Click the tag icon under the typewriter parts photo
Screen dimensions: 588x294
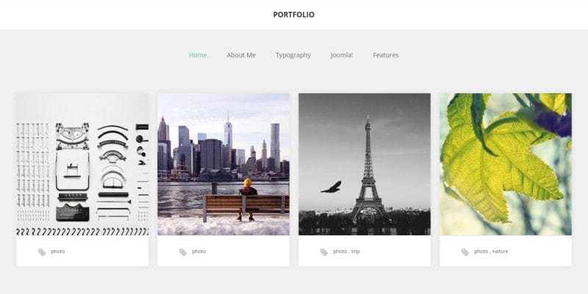[42, 252]
